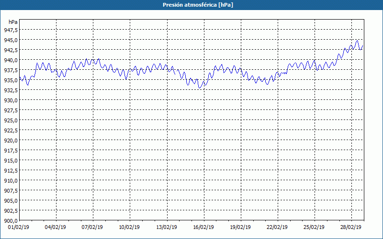This screenshot has height=239, width=383.
Task: Click the 902,5 axis value
Action: pyautogui.click(x=11, y=211)
